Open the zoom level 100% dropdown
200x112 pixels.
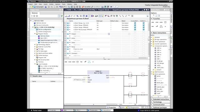point(135,105)
